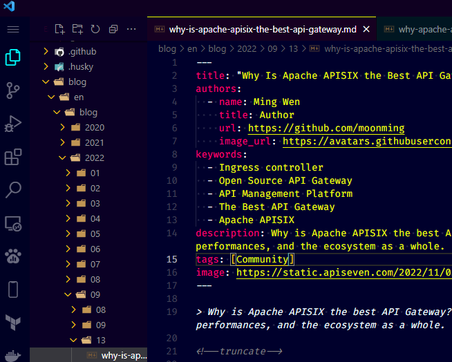452x362 pixels.
Task: Open the Extensions view
Action: coord(13,157)
